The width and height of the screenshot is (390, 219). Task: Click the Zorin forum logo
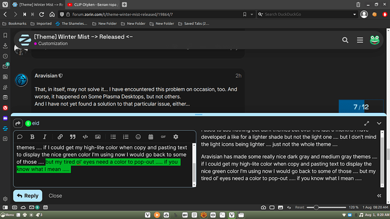25,40
